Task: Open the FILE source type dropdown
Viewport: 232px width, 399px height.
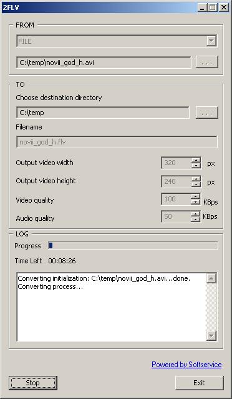Action: pos(117,41)
